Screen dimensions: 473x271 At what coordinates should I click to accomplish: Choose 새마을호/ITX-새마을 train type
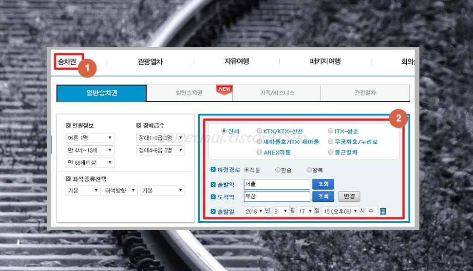[x=259, y=141]
